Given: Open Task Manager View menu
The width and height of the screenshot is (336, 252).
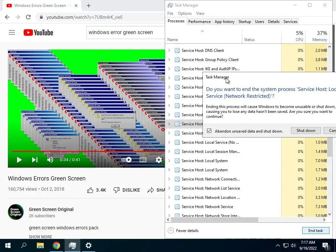Looking at the screenshot, I should (200, 13).
